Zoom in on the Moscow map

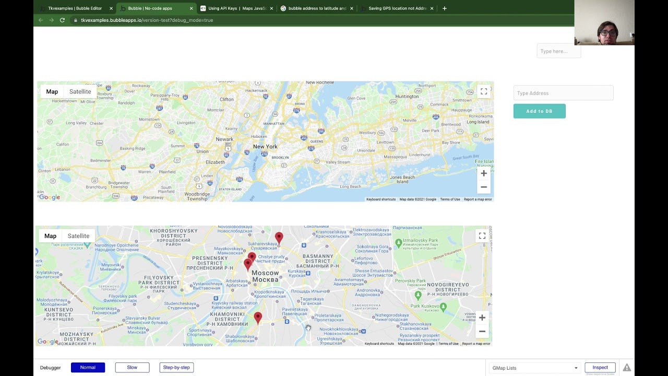(x=482, y=318)
